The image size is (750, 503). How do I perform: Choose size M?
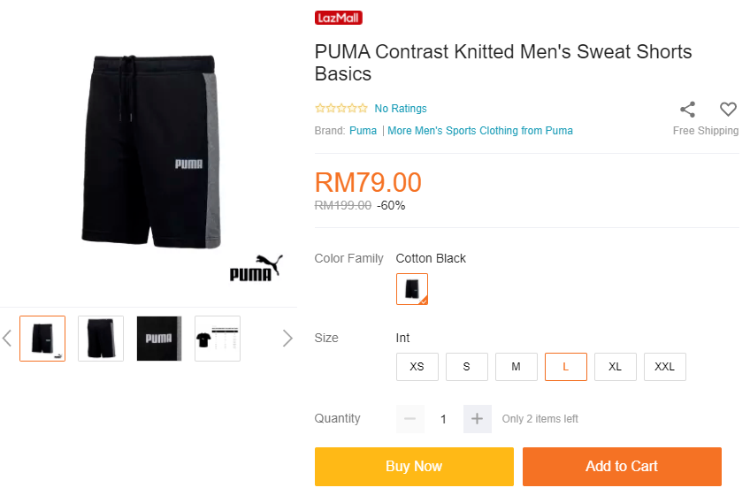pos(517,367)
